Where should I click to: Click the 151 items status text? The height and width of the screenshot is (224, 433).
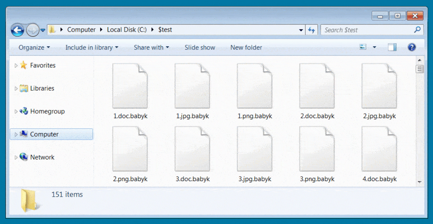[67, 195]
